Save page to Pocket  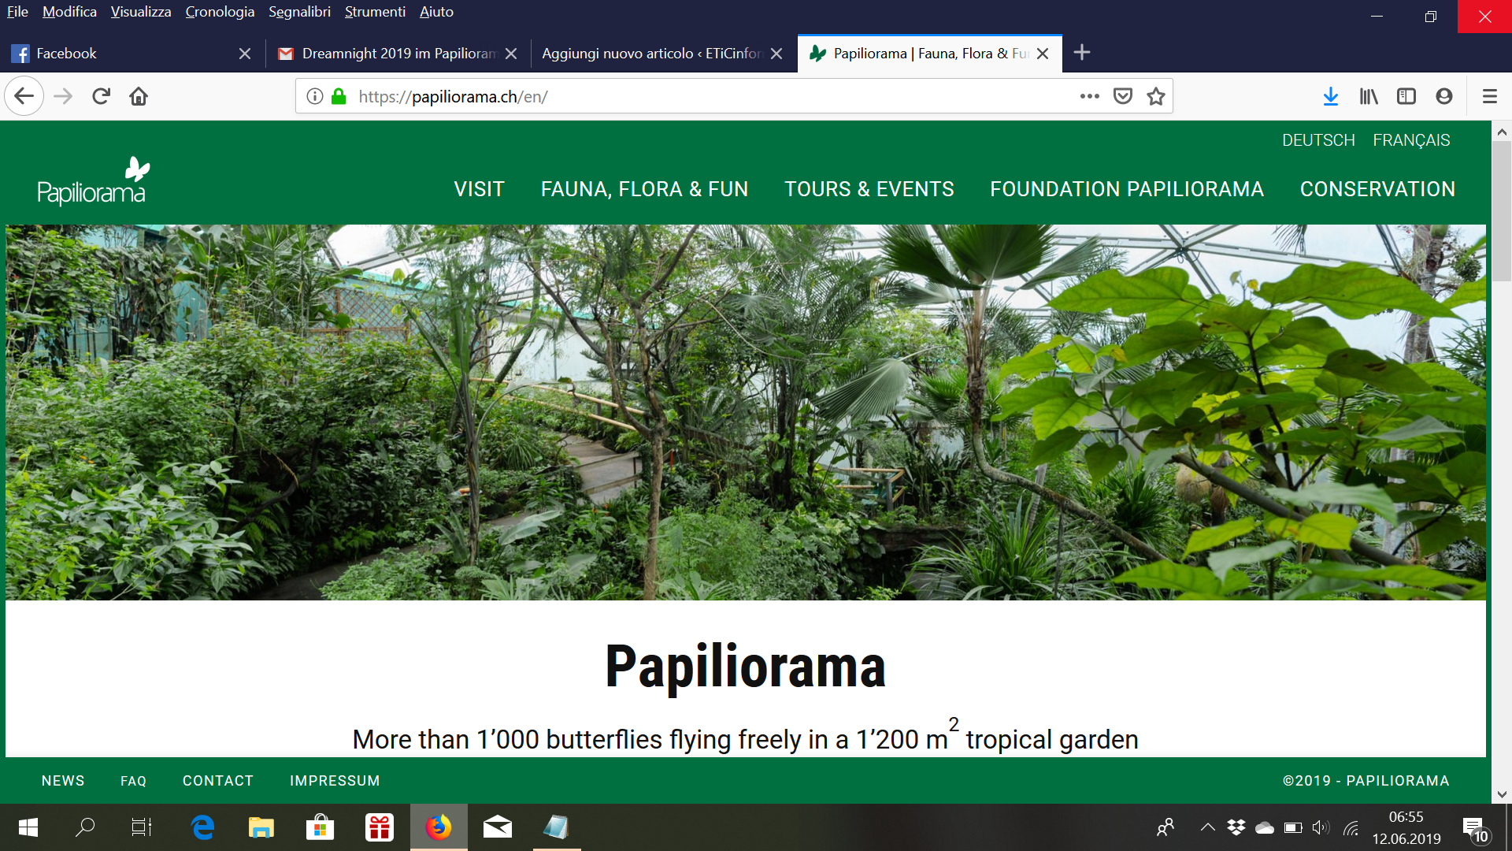click(x=1123, y=96)
